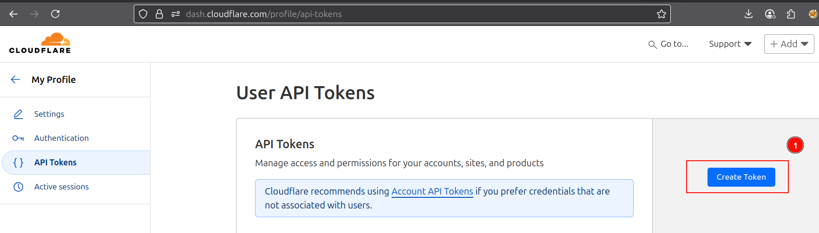Open Active sessions in sidebar
Image resolution: width=819 pixels, height=233 pixels.
click(x=61, y=187)
